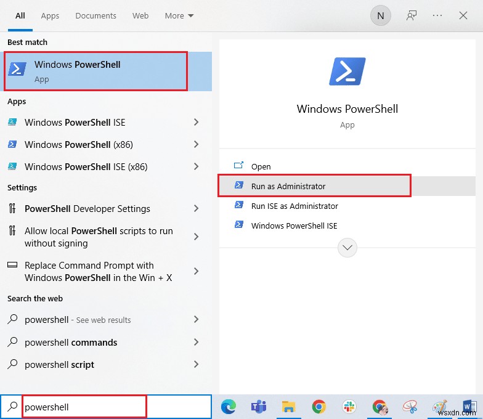Image resolution: width=483 pixels, height=419 pixels.
Task: Switch to the All tab
Action: click(20, 16)
